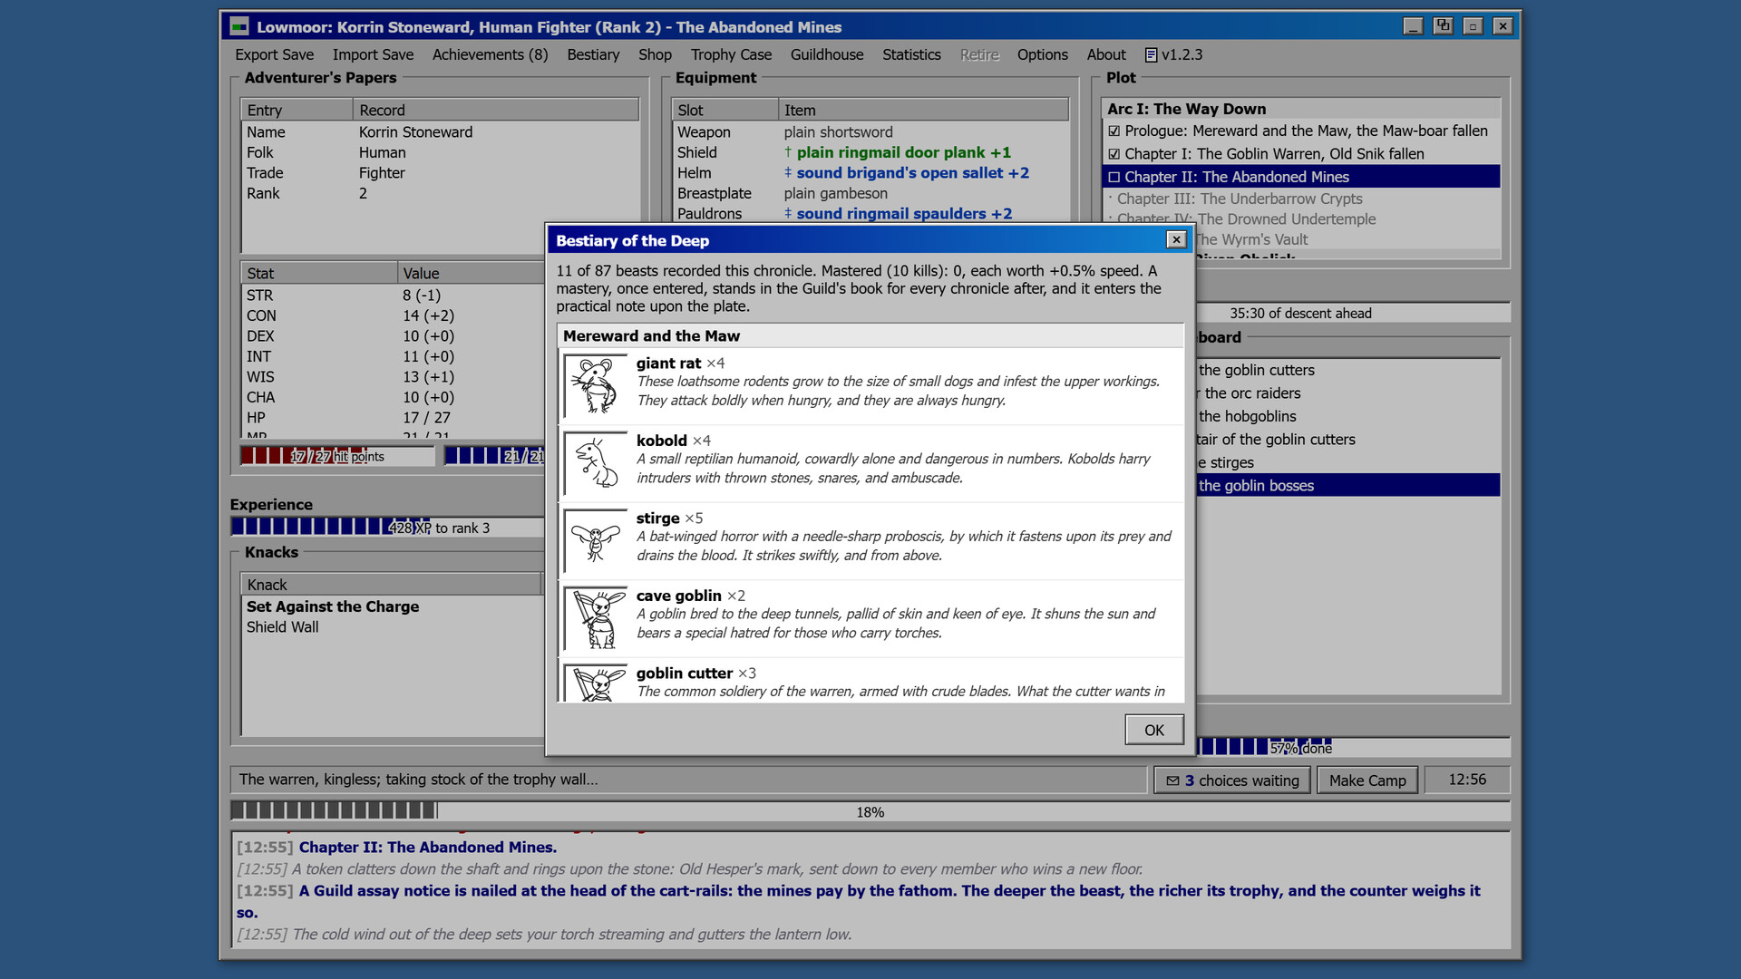Close the Bestiary of the Deep dialog
The height and width of the screenshot is (979, 1741).
(1176, 239)
